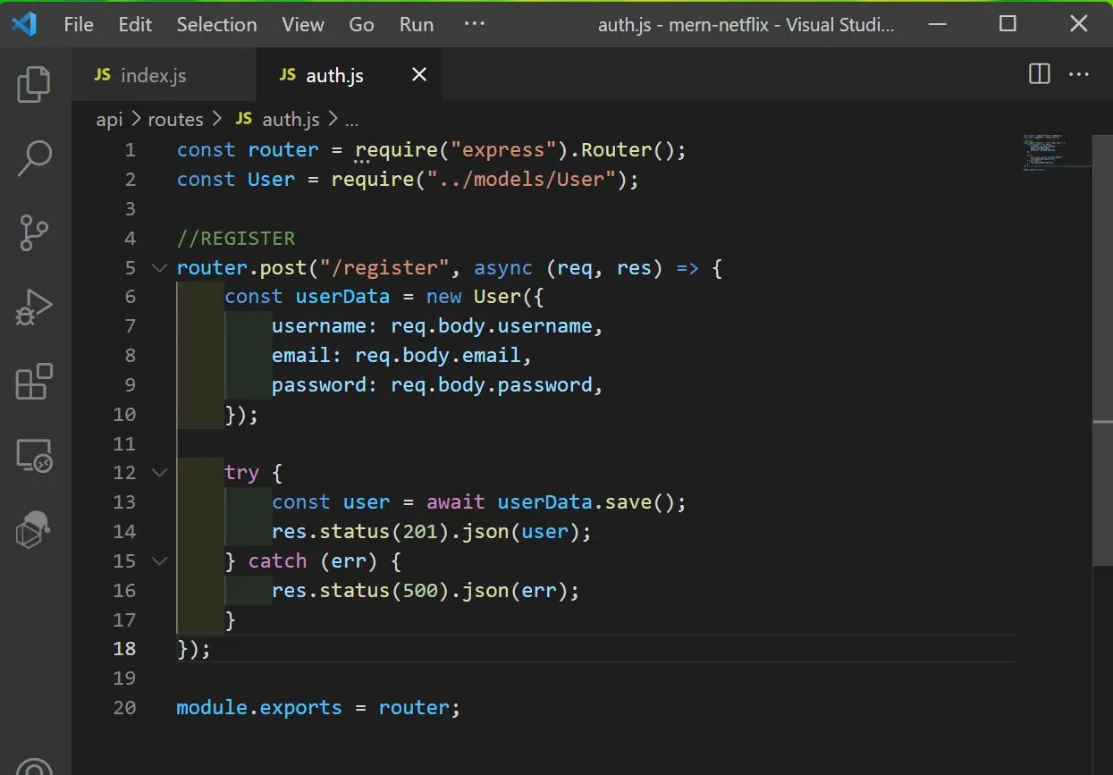The height and width of the screenshot is (775, 1113).
Task: Click the catch keyword on line 15
Action: pos(277,561)
